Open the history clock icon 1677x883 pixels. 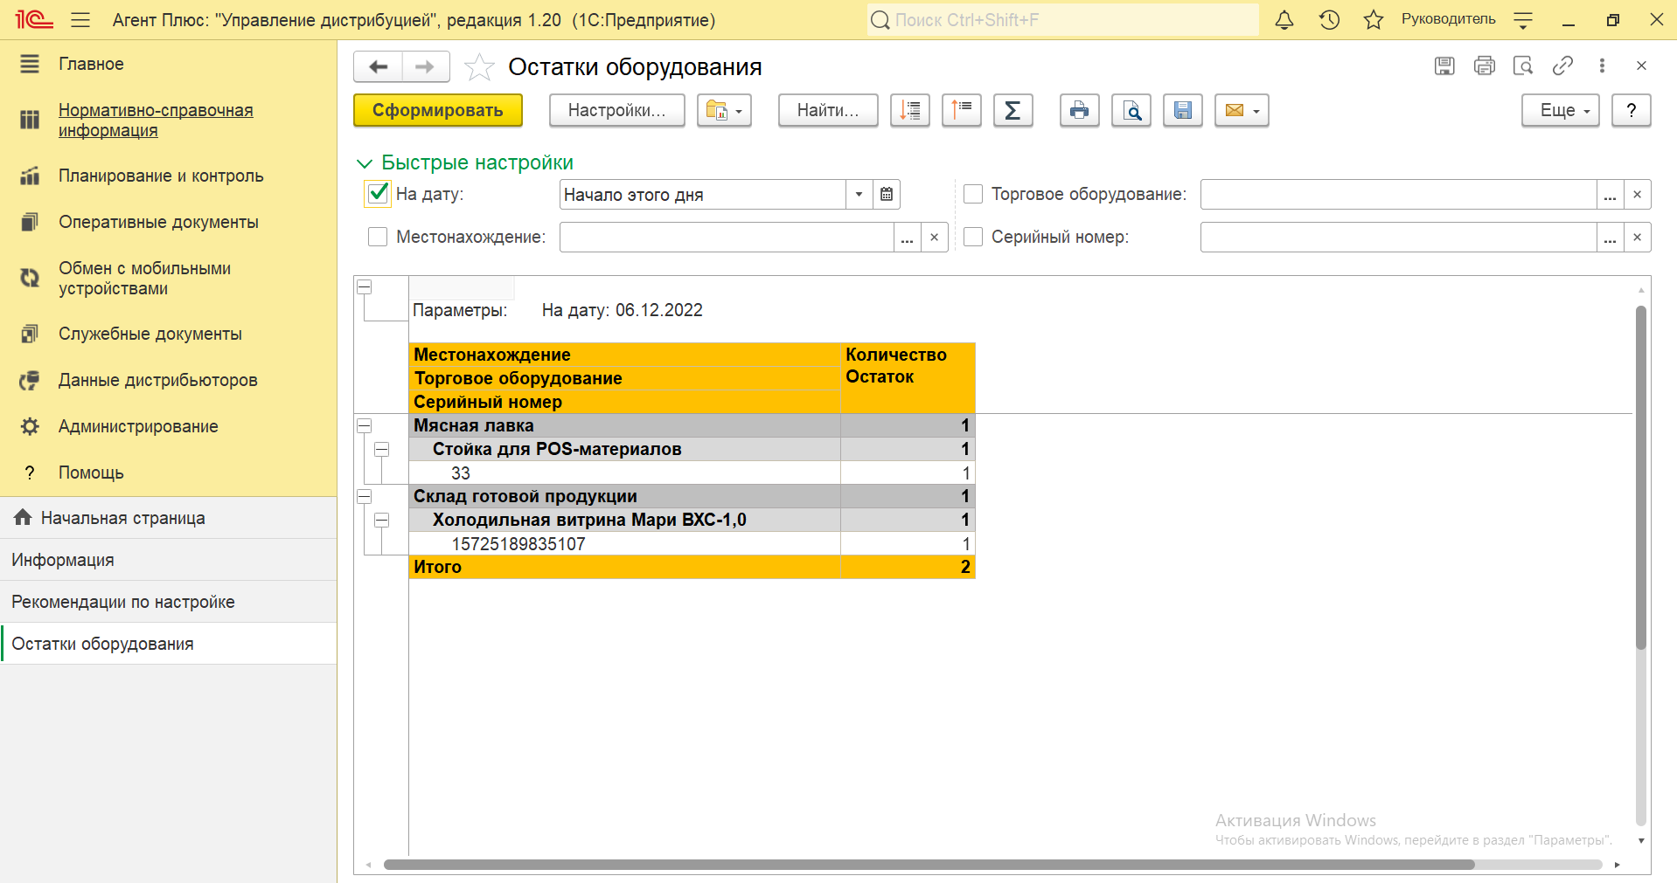pyautogui.click(x=1329, y=20)
